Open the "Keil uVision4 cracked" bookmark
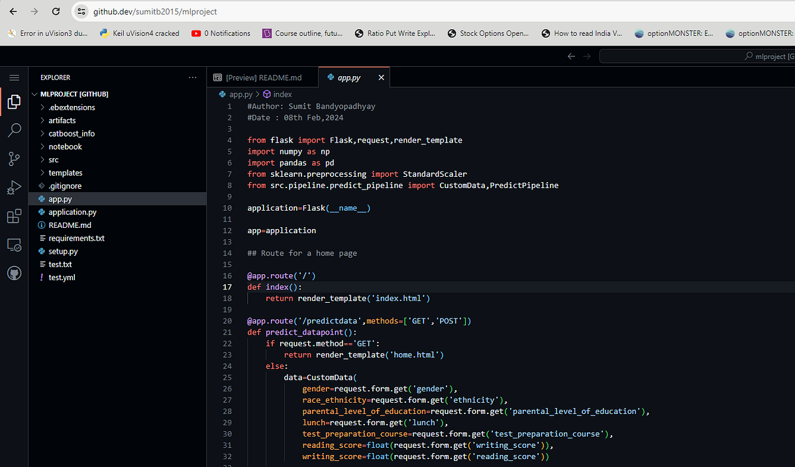This screenshot has width=795, height=467. [x=139, y=32]
